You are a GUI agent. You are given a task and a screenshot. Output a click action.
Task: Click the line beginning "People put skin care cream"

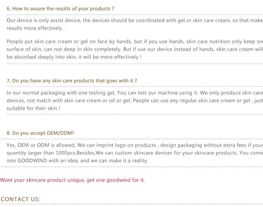click(x=135, y=41)
